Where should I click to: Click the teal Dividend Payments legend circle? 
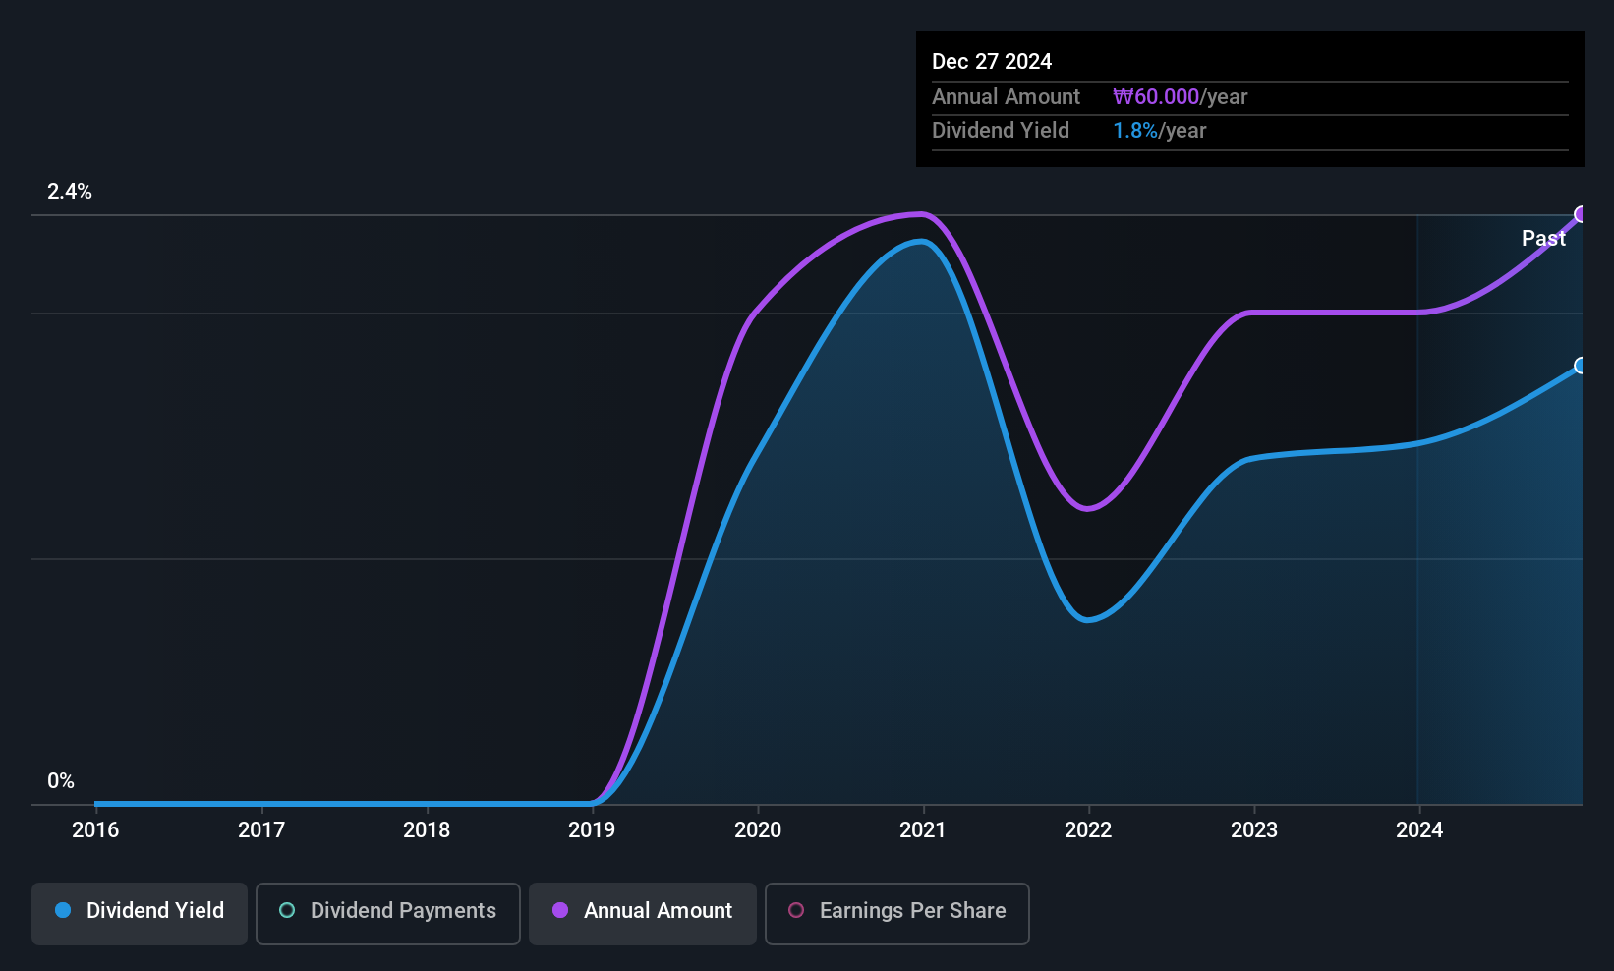(287, 910)
